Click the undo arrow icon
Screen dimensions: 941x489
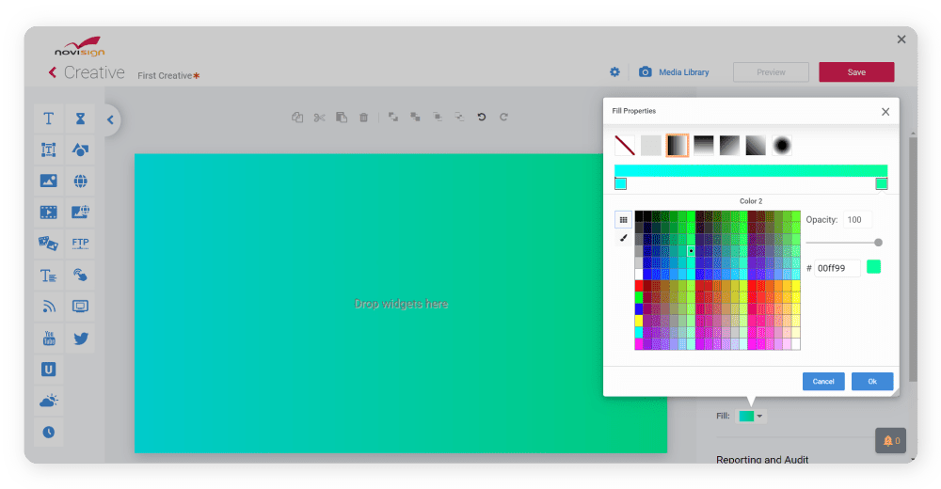482,118
